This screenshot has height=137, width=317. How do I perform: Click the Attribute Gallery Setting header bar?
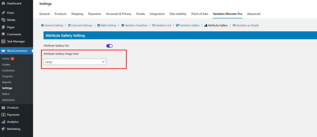click(180, 36)
